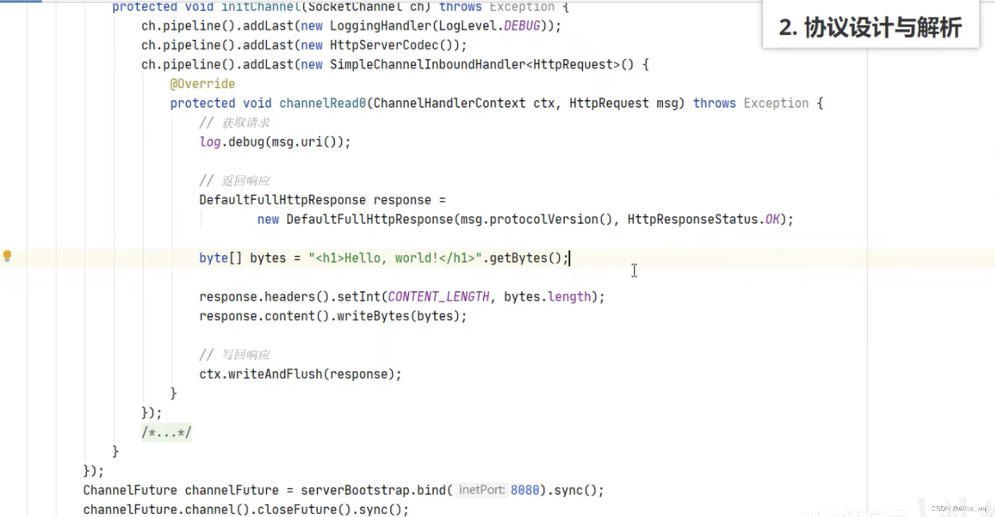
Task: Click ChannelHandlerContext ctx parameter
Action: [464, 103]
